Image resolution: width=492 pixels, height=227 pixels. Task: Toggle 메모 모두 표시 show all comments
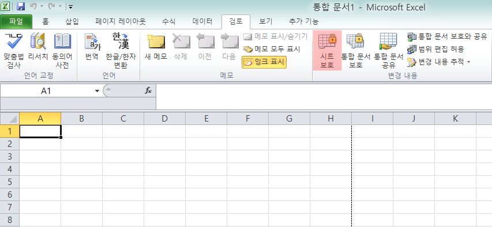point(272,49)
